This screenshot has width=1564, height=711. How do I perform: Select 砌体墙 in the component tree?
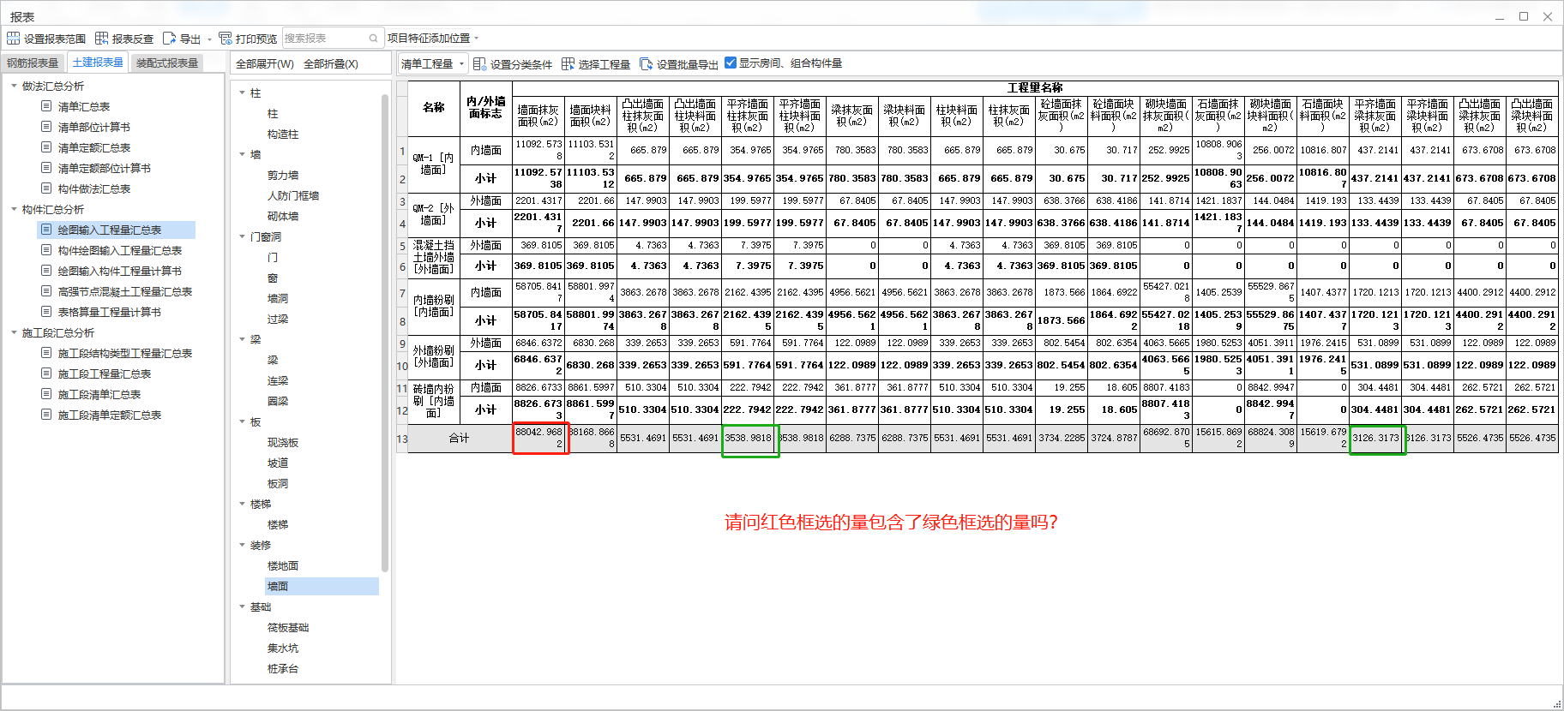[283, 216]
